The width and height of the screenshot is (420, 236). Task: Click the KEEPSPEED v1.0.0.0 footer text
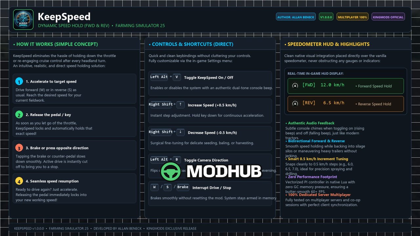(29, 228)
